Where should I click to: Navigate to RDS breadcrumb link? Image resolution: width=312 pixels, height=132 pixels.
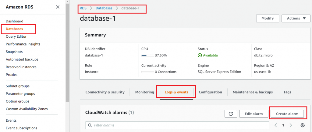tap(83, 8)
